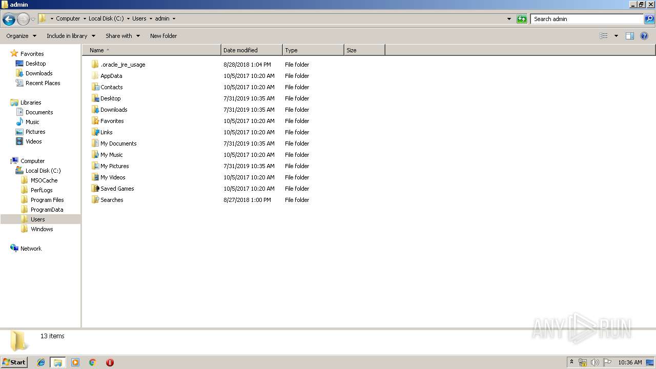This screenshot has width=656, height=369.
Task: Open Downloads under Favorites in sidebar
Action: click(39, 73)
